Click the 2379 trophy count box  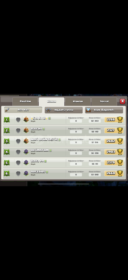(112, 163)
